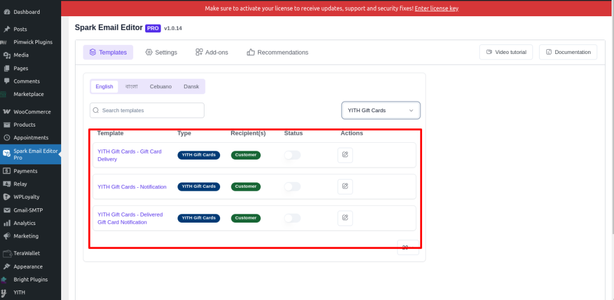
Task: Click the WPLoyalty icon
Action: click(x=7, y=197)
